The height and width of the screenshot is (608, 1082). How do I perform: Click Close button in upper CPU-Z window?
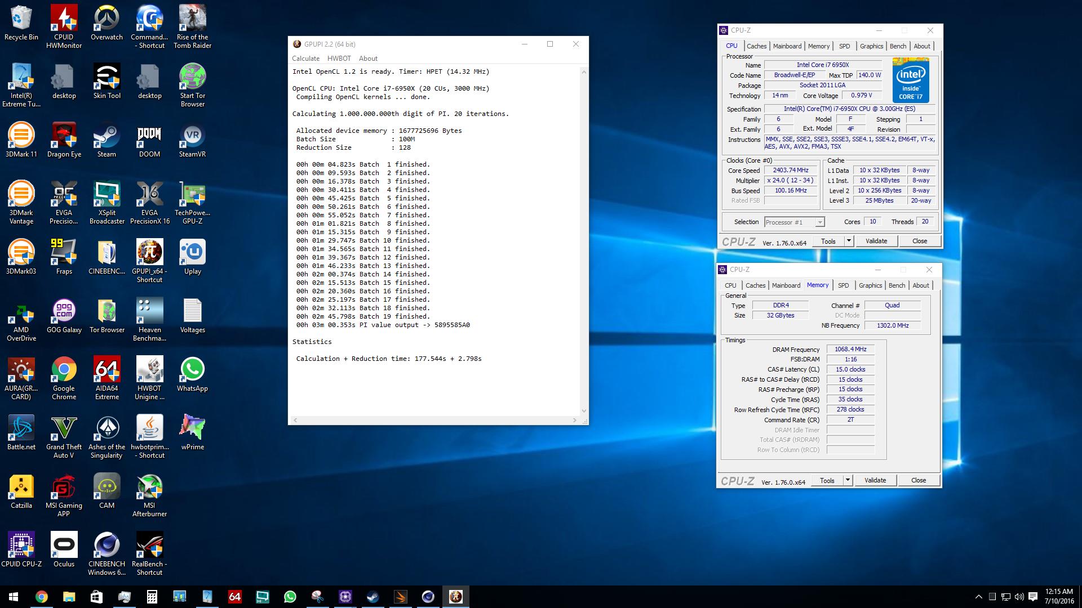[x=920, y=241]
